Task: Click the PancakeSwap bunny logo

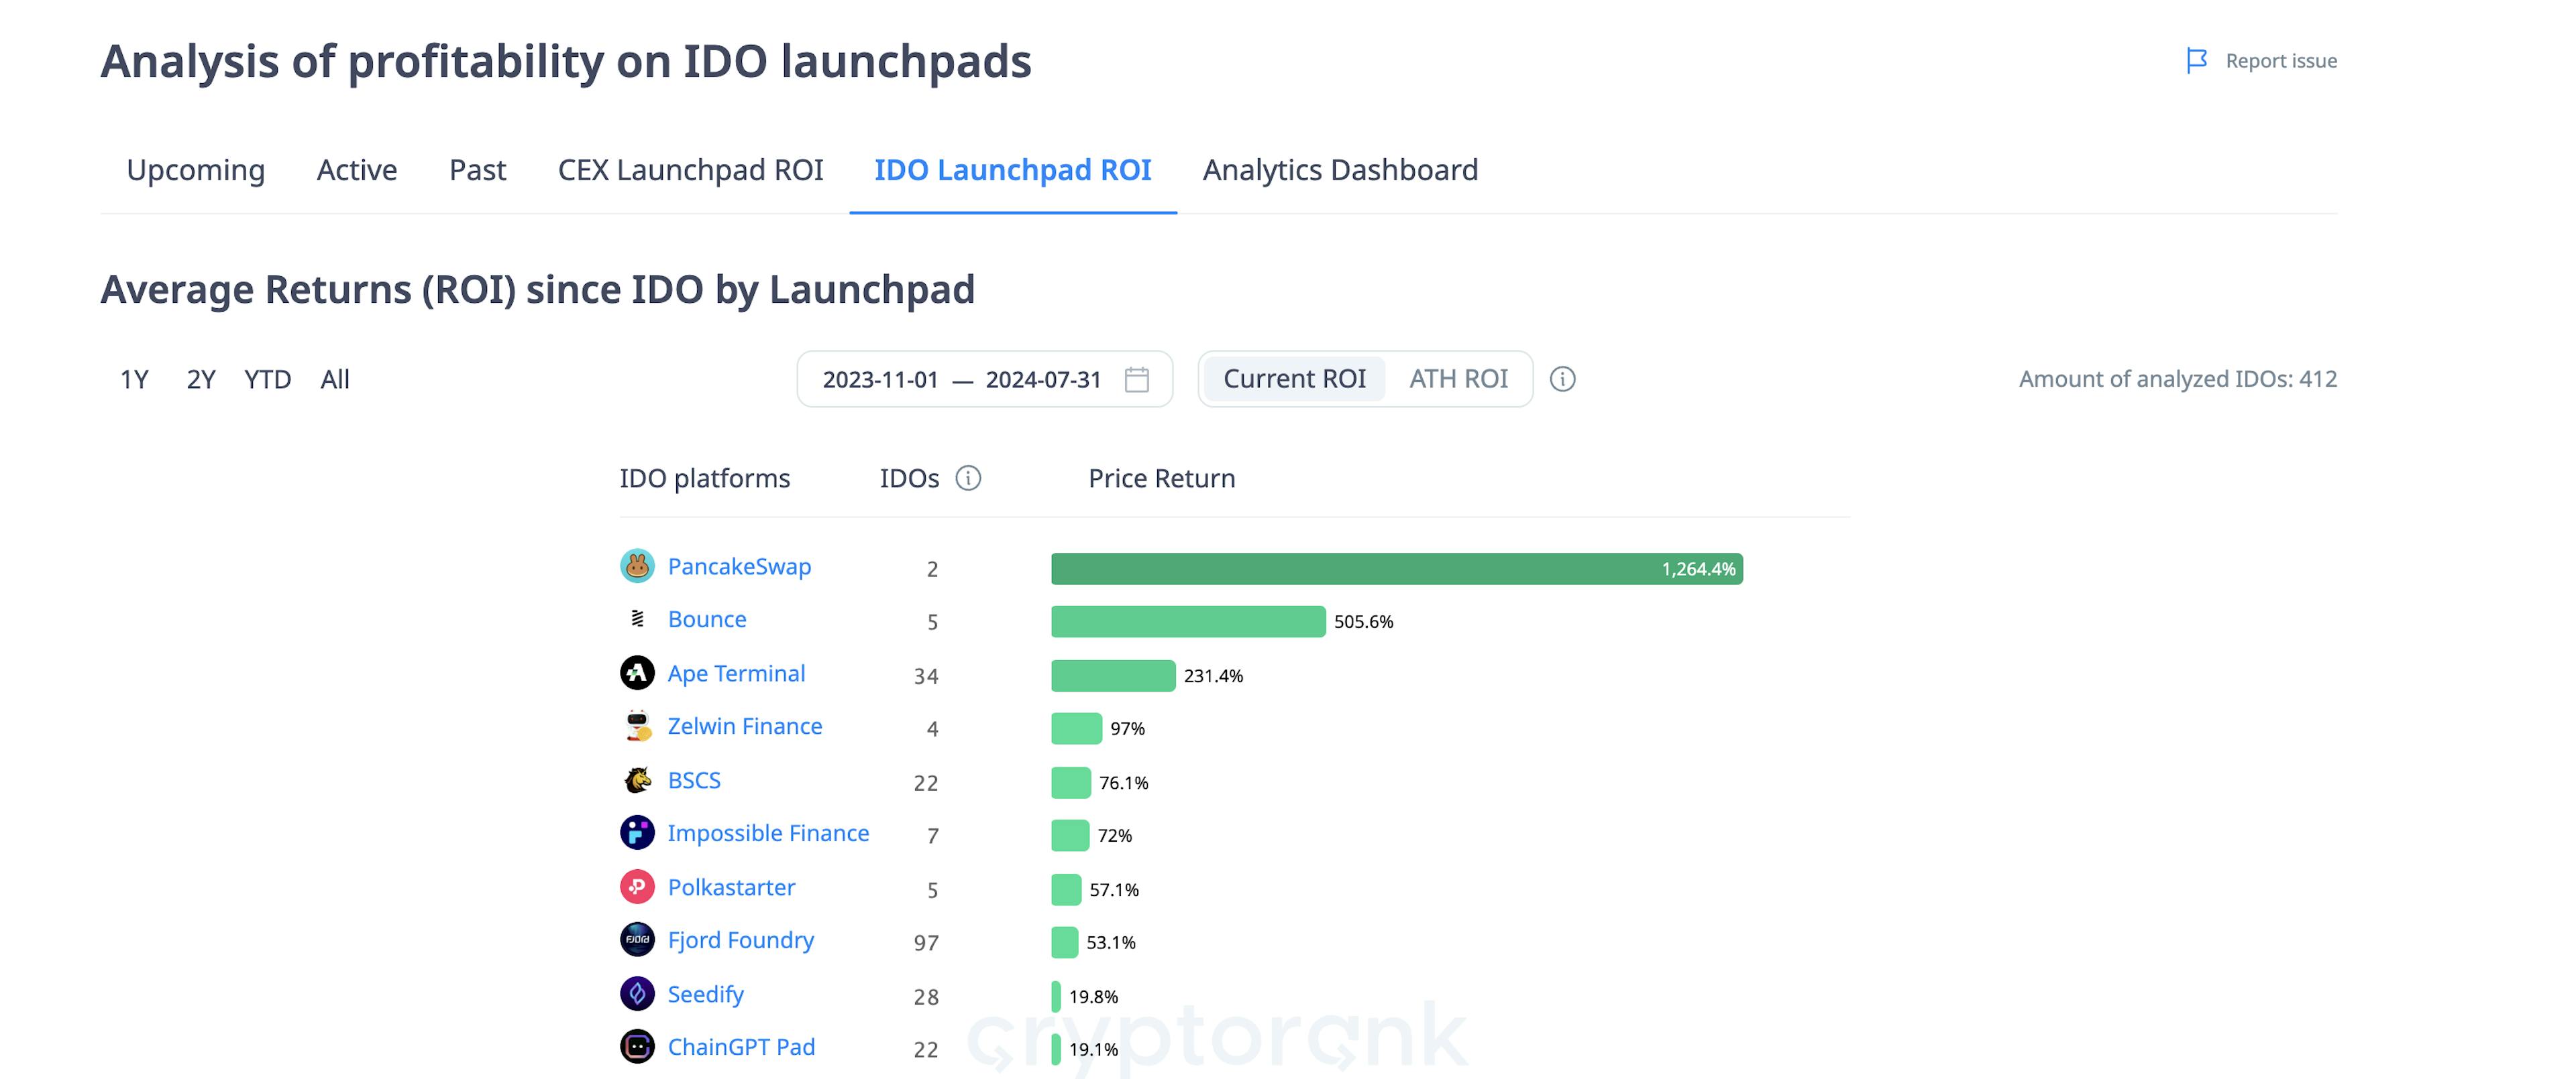Action: [x=637, y=566]
